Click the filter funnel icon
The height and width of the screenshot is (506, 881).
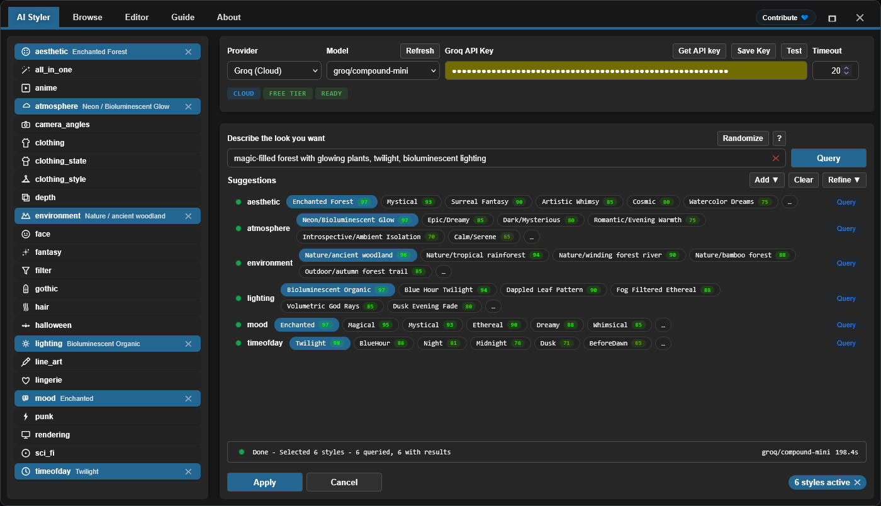(26, 271)
